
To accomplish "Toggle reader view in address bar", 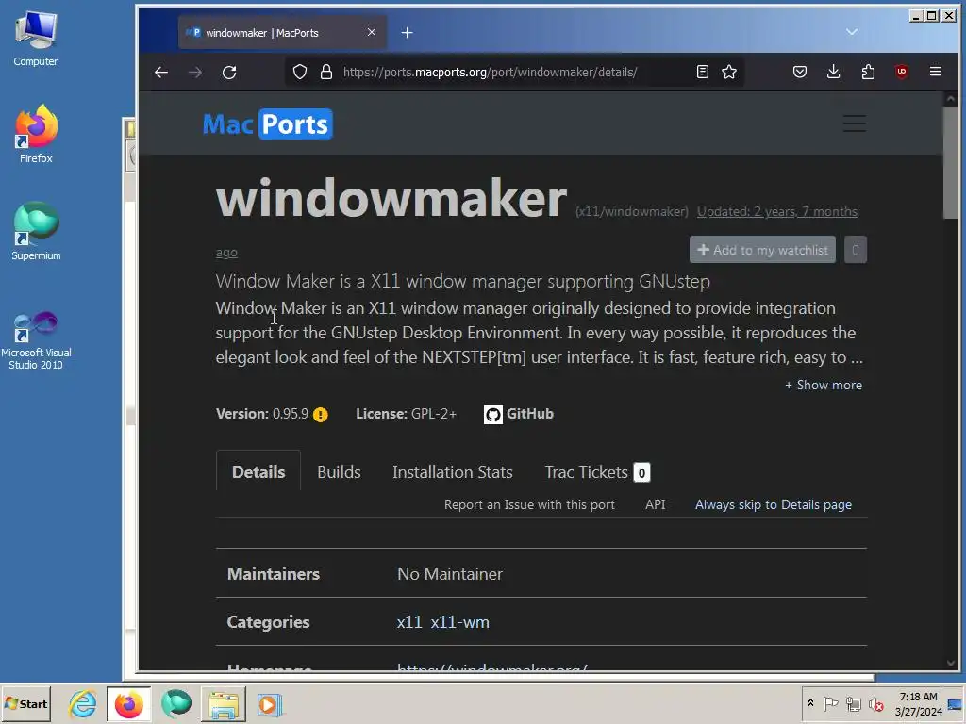I will 702,72.
